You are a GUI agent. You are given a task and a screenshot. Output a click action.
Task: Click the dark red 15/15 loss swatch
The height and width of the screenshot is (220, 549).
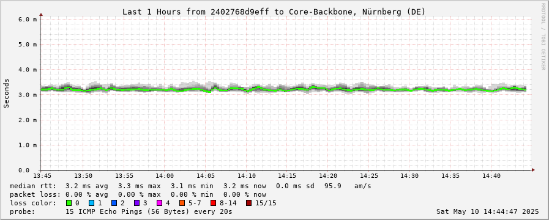(248, 203)
